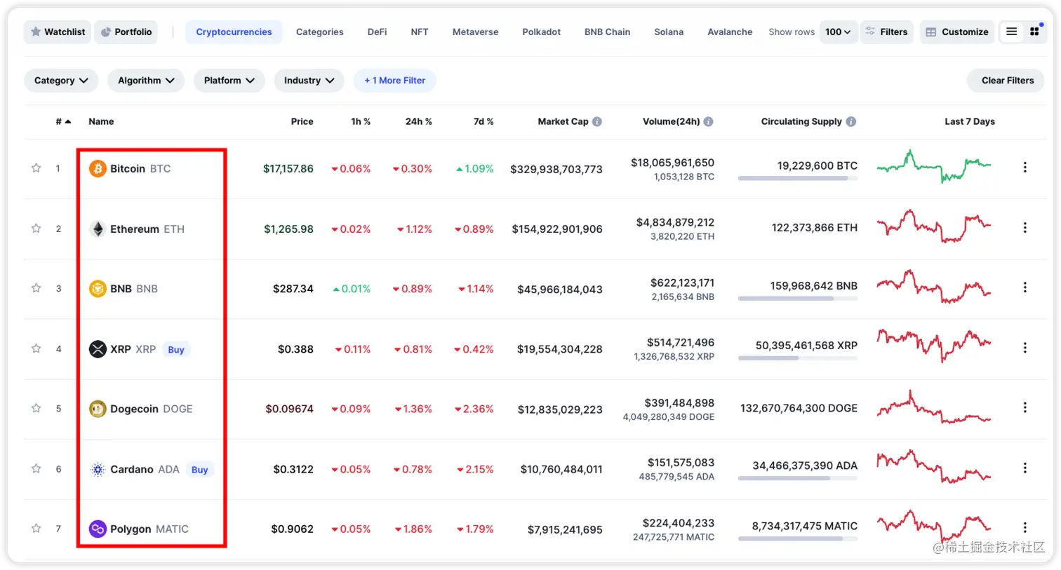This screenshot has width=1061, height=570.
Task: Open more options menu for Polygon row
Action: click(1025, 527)
